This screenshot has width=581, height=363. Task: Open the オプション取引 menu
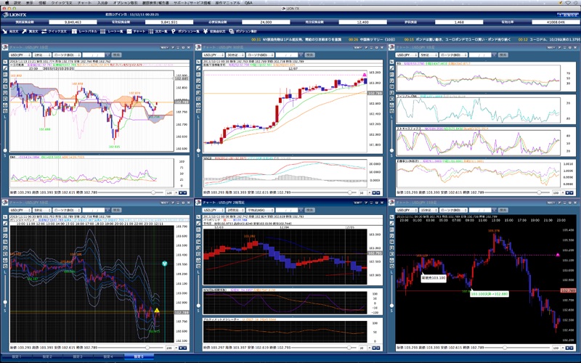[x=125, y=3]
